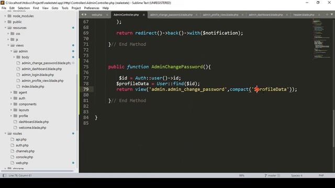Open the Find menu

tap(36, 8)
